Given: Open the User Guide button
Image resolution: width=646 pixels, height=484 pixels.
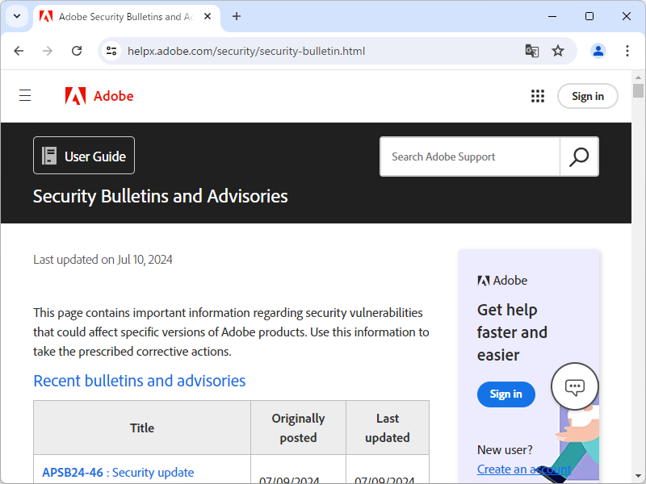Looking at the screenshot, I should pos(84,156).
